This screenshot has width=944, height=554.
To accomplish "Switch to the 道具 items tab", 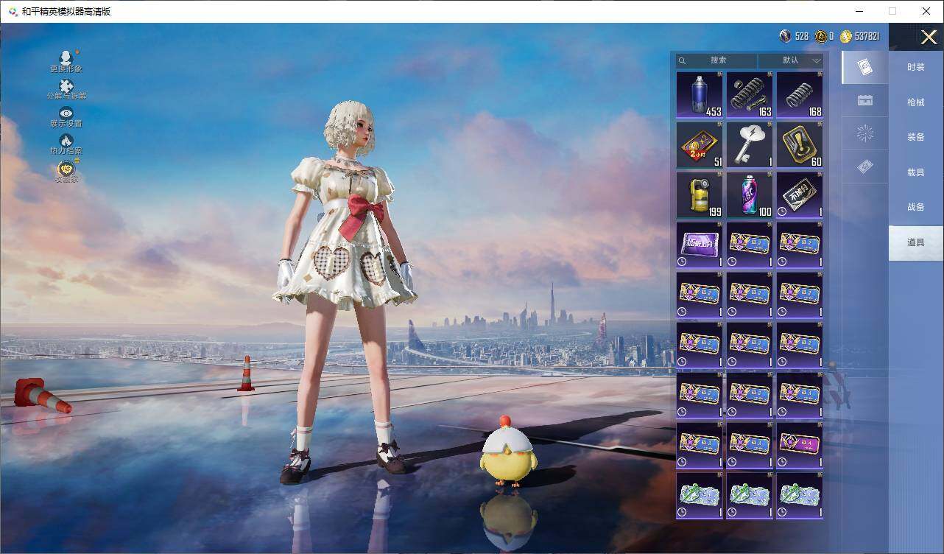I will (916, 242).
